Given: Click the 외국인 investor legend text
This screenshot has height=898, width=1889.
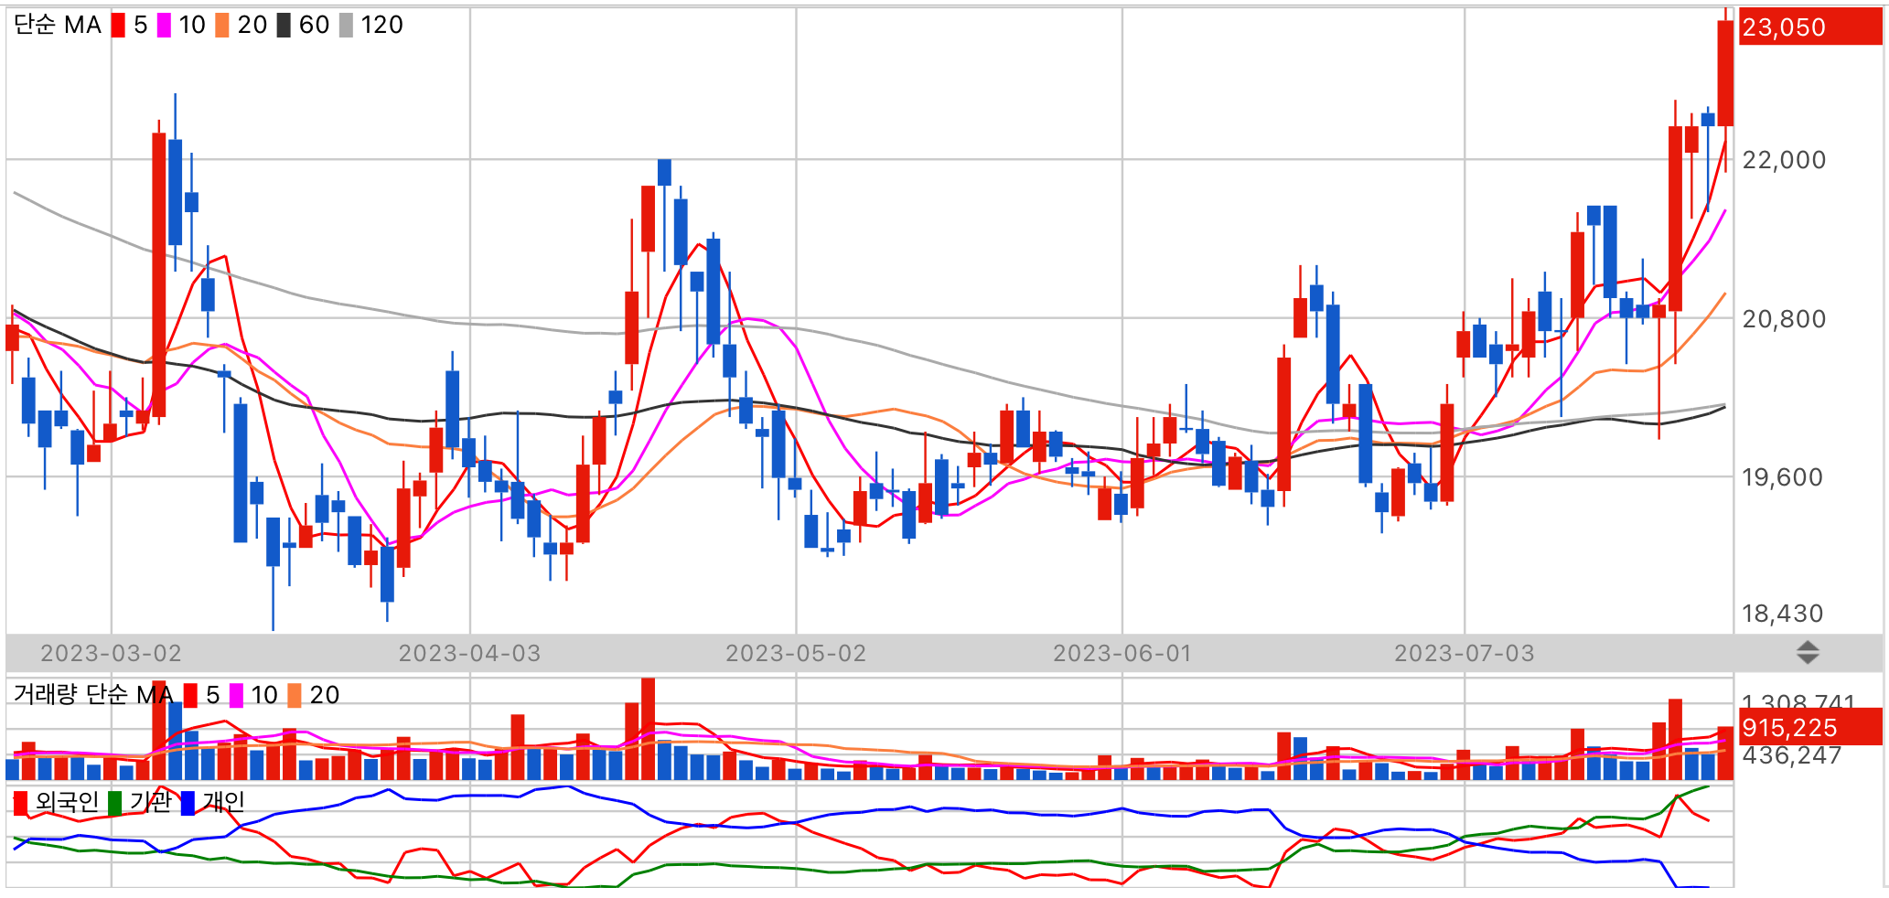Looking at the screenshot, I should point(67,803).
